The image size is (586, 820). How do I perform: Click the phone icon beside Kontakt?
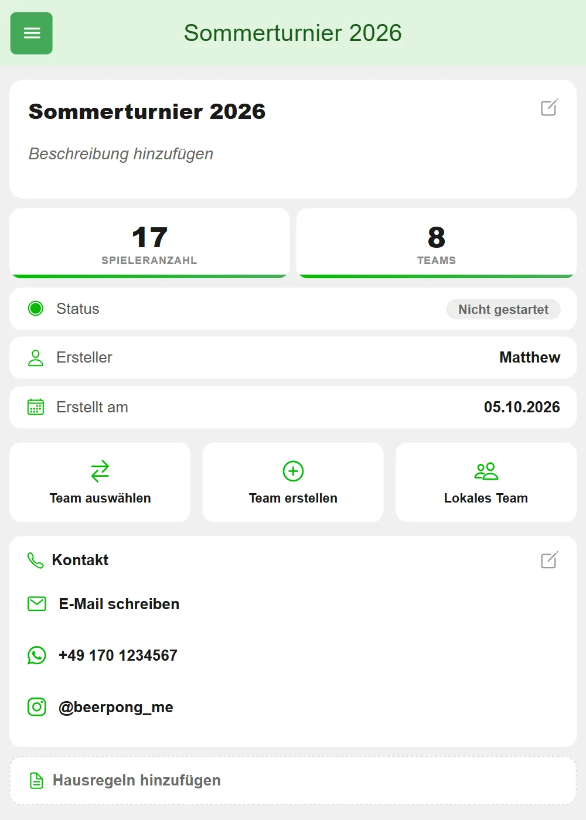pos(36,561)
